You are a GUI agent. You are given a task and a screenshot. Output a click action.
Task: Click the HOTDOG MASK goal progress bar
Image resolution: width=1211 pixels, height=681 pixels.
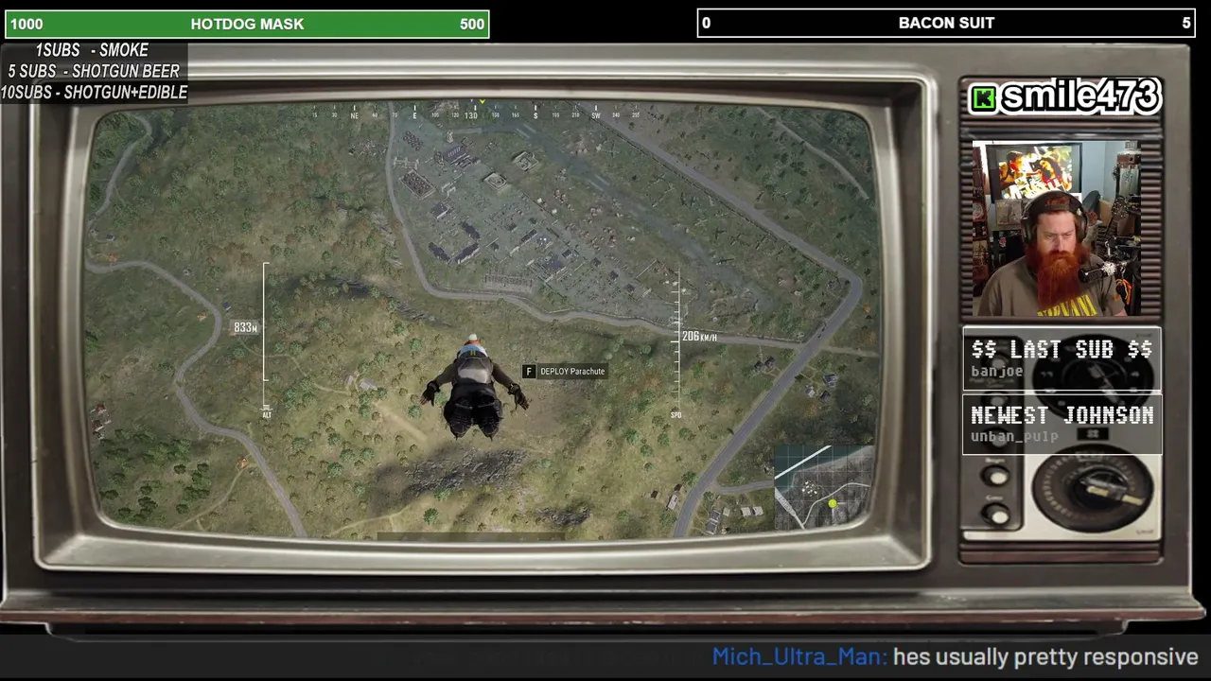[x=247, y=24]
